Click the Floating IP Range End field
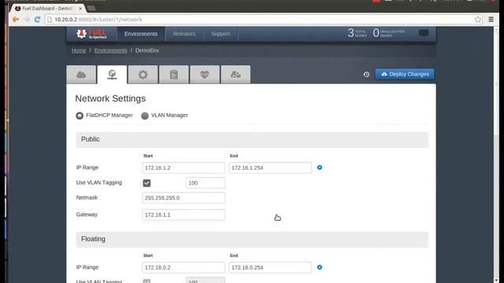The image size is (504, 283). click(x=270, y=267)
